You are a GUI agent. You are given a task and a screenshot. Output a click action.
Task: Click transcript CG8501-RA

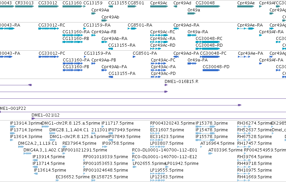coord(132,29)
